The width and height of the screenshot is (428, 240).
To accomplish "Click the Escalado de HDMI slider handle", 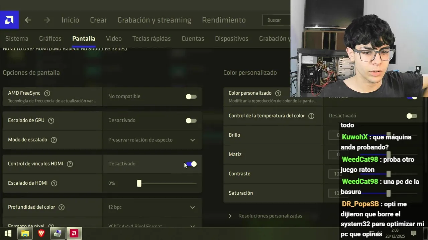I will pos(139,183).
